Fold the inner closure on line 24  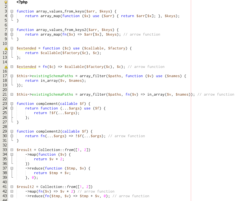[x=12, y=108]
